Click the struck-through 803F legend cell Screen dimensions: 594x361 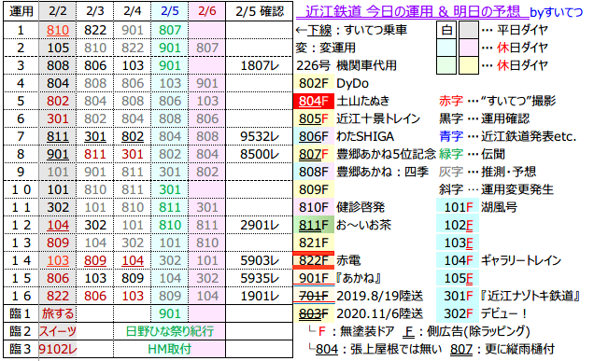[x=313, y=313]
